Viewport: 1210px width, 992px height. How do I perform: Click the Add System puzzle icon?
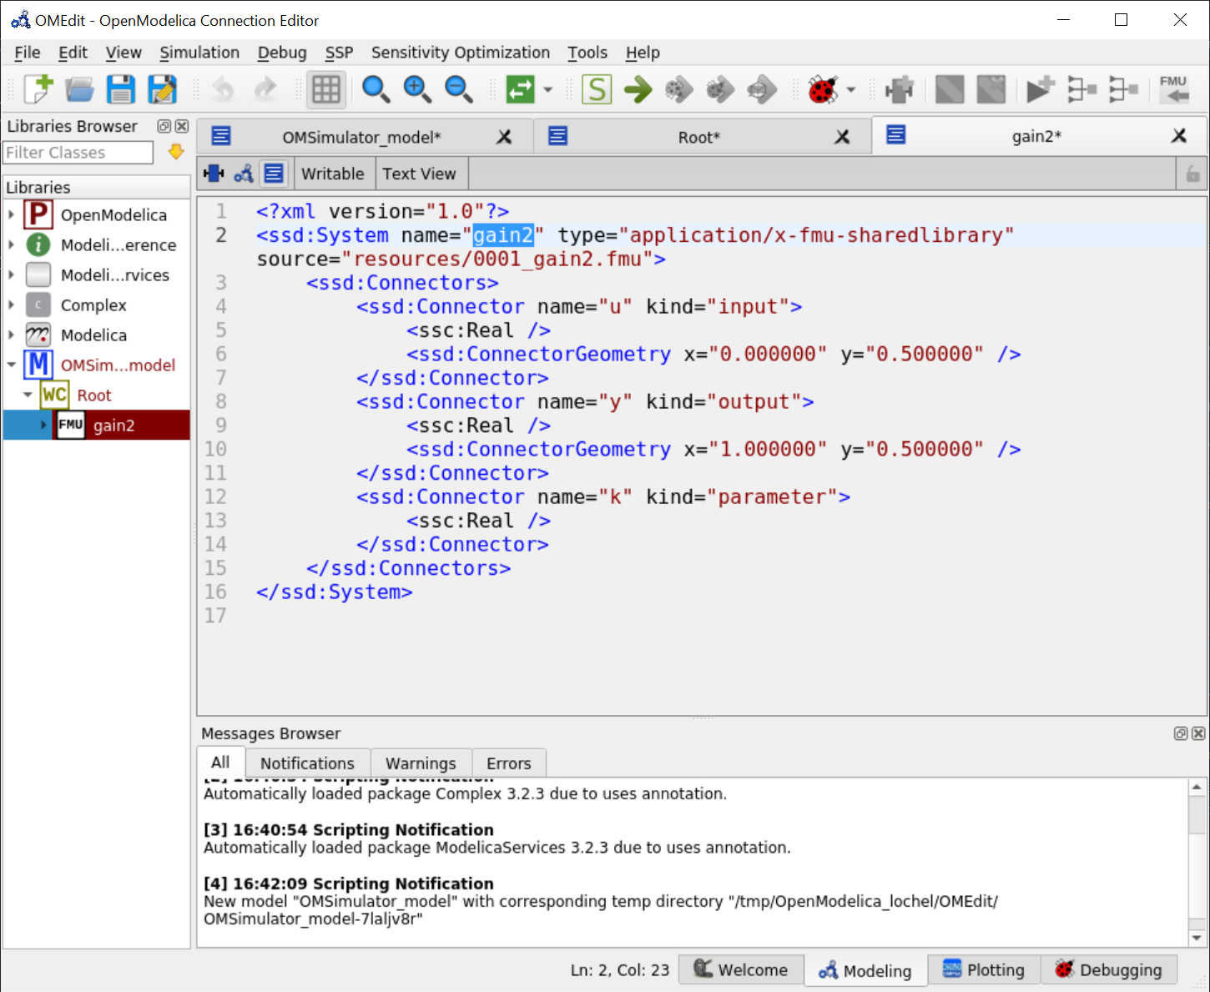coord(900,89)
